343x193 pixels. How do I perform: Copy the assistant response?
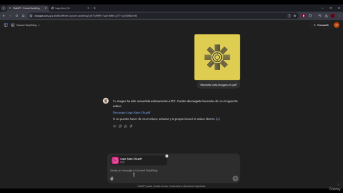coord(120,127)
